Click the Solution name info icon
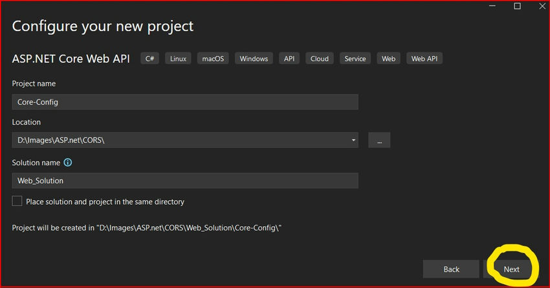Image resolution: width=550 pixels, height=288 pixels. pyautogui.click(x=68, y=163)
